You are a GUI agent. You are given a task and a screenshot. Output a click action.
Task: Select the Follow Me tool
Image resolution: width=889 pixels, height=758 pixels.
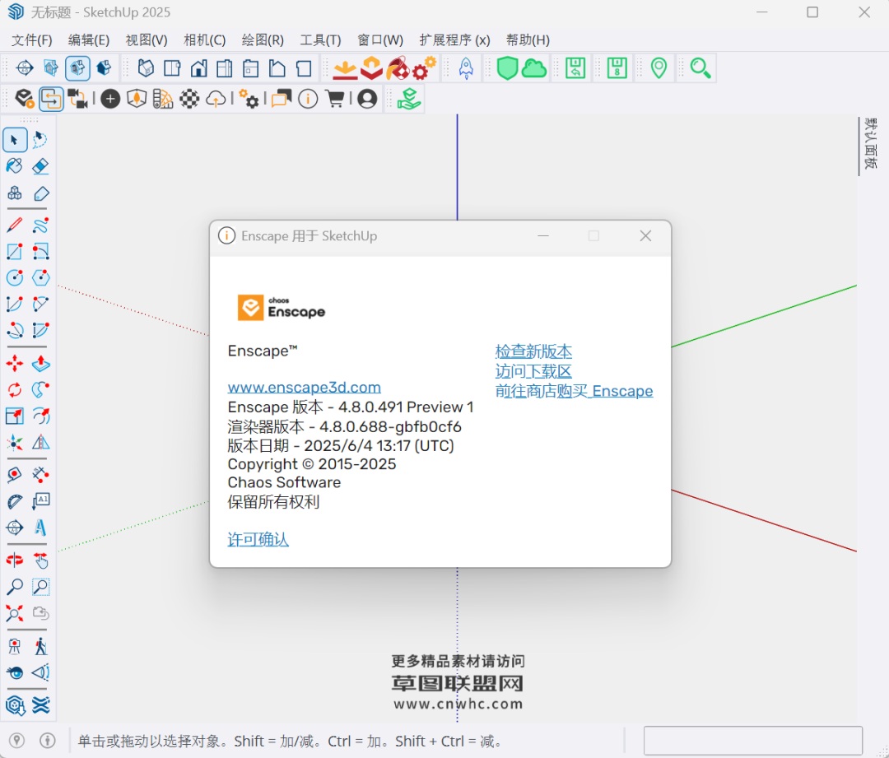point(40,389)
